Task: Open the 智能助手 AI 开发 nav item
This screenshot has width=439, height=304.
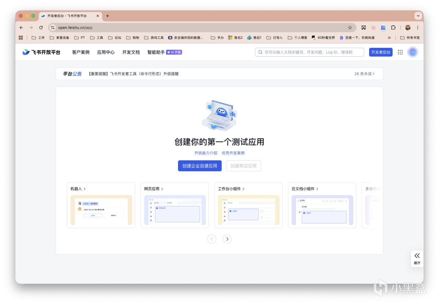Action: click(165, 52)
